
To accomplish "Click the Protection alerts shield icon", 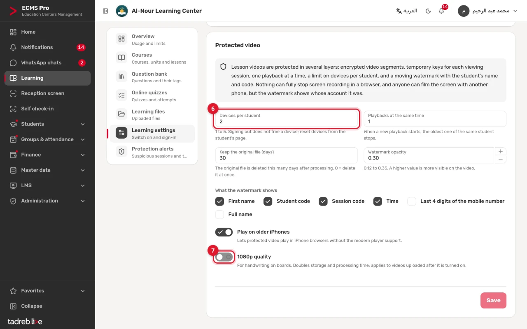I will pyautogui.click(x=121, y=152).
